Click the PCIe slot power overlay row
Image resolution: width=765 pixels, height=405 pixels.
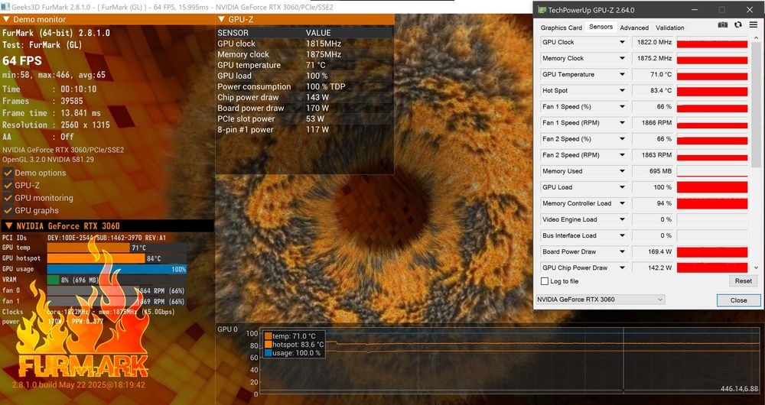[x=305, y=119]
